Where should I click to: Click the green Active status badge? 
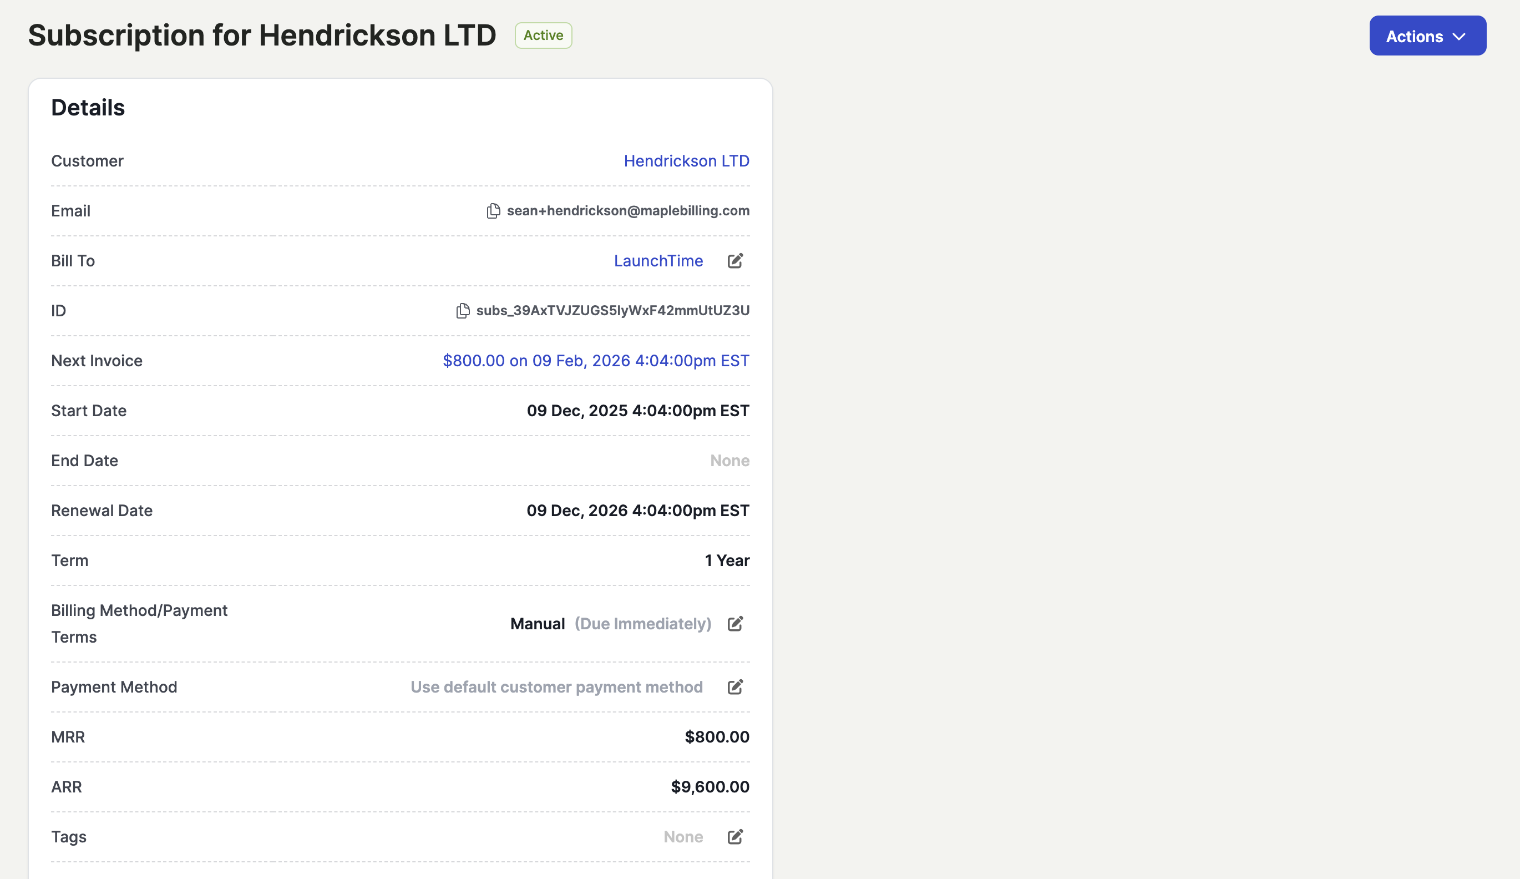click(543, 36)
